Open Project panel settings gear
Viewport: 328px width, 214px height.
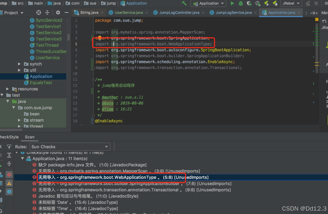(58, 12)
